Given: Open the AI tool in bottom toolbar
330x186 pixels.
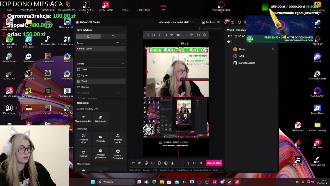Looking at the screenshot, I should pyautogui.click(x=146, y=163).
